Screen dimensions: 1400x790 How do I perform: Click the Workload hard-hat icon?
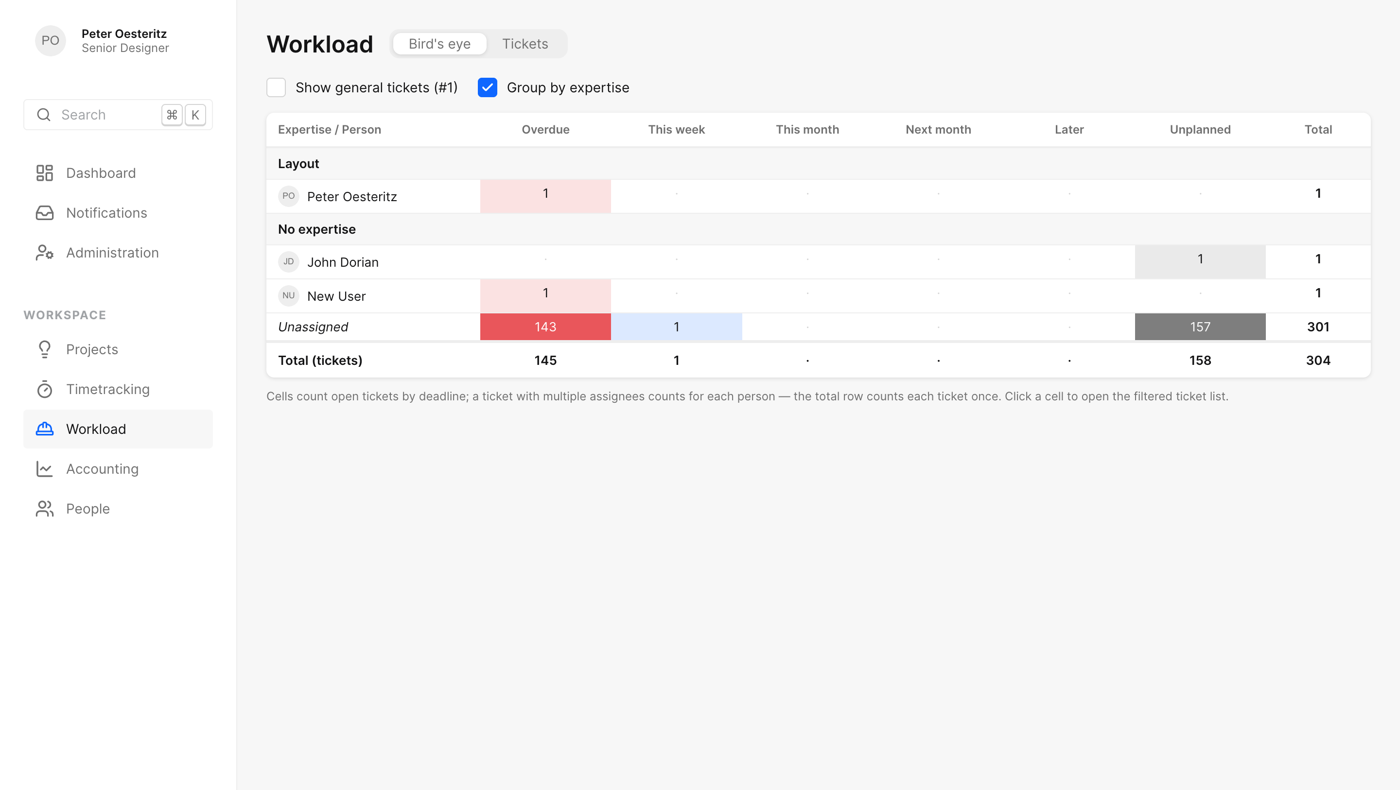coord(45,429)
